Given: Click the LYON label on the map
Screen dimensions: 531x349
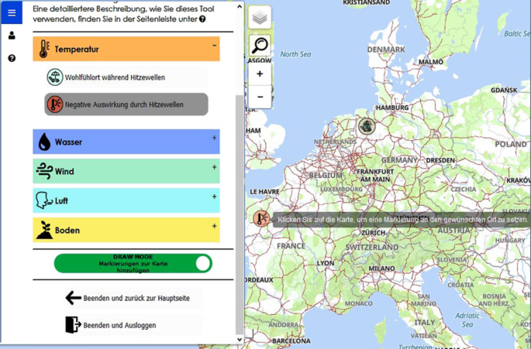Looking at the screenshot, I should tap(326, 263).
